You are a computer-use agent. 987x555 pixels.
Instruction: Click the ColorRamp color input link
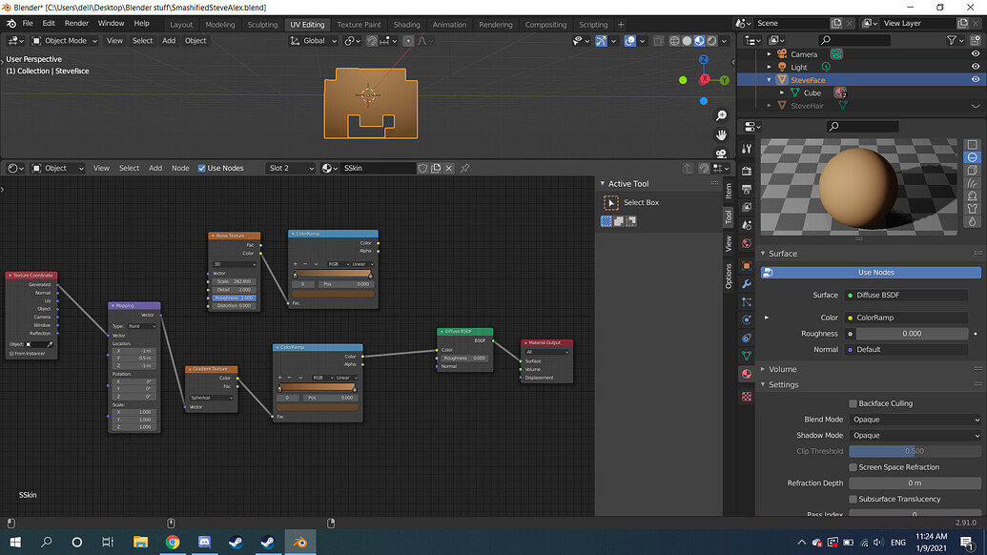coord(906,318)
